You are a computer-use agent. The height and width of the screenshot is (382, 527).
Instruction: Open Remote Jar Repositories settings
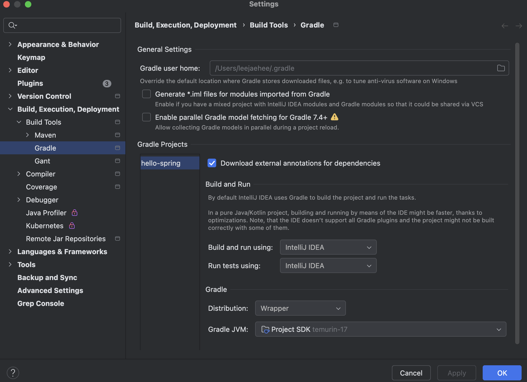66,239
